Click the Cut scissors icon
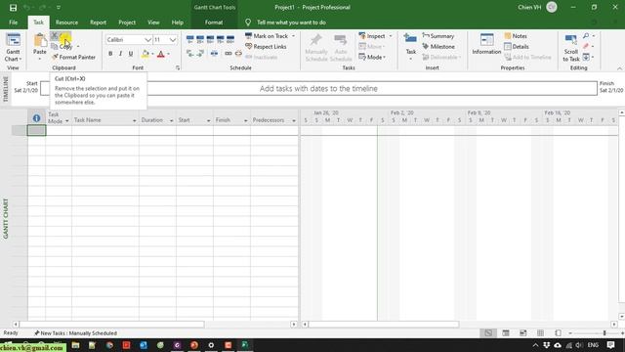This screenshot has width=625, height=352. (55, 36)
